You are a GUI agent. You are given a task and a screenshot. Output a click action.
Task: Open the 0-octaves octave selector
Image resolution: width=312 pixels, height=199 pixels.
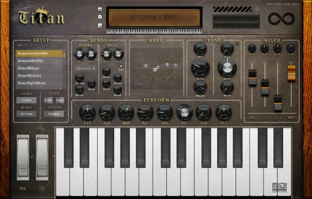pyautogui.click(x=54, y=114)
